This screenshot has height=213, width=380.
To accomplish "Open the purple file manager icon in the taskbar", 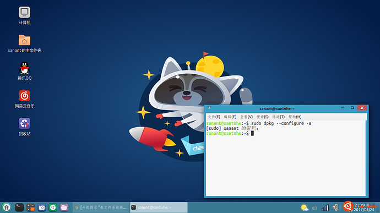I will [x=64, y=207].
